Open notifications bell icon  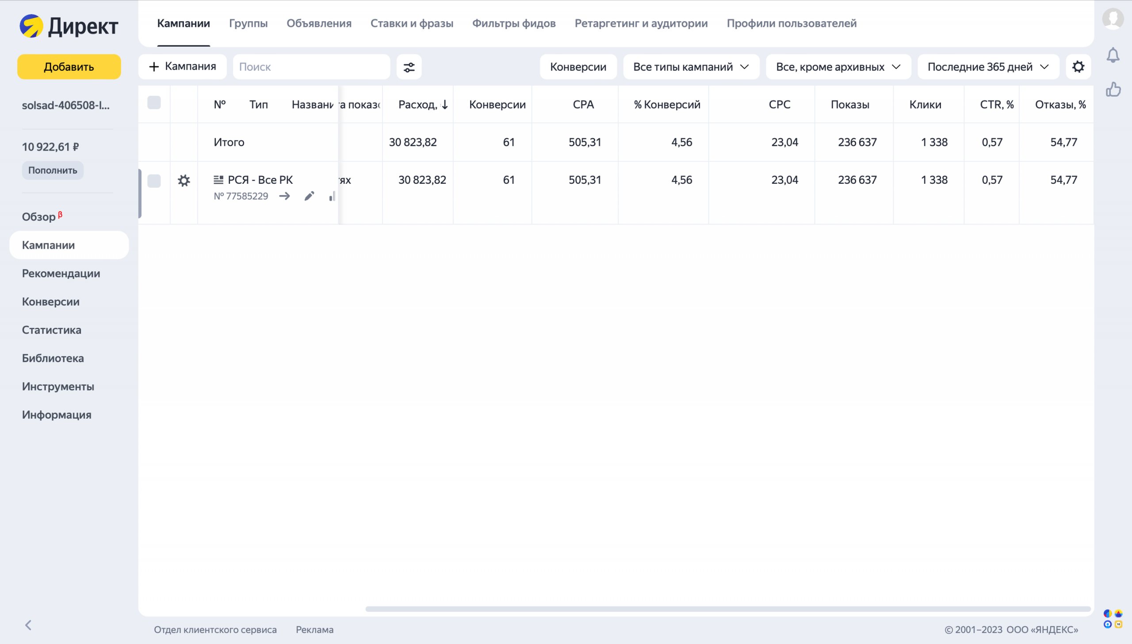[x=1113, y=55]
